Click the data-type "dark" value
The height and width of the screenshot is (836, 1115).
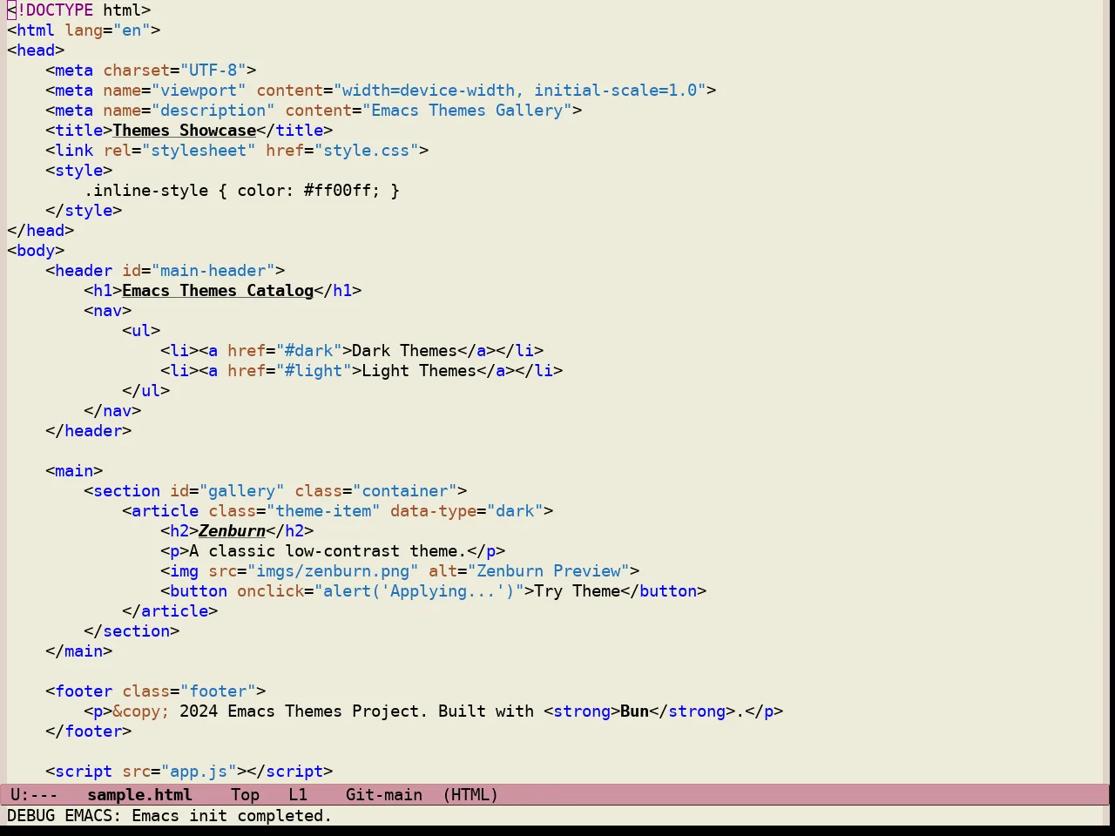coord(515,511)
